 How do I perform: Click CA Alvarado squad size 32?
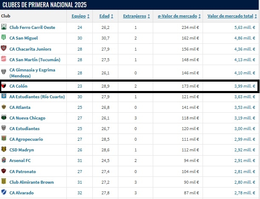(x=80, y=193)
